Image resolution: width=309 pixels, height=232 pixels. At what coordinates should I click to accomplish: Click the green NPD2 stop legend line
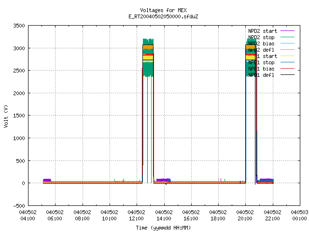pyautogui.click(x=287, y=37)
